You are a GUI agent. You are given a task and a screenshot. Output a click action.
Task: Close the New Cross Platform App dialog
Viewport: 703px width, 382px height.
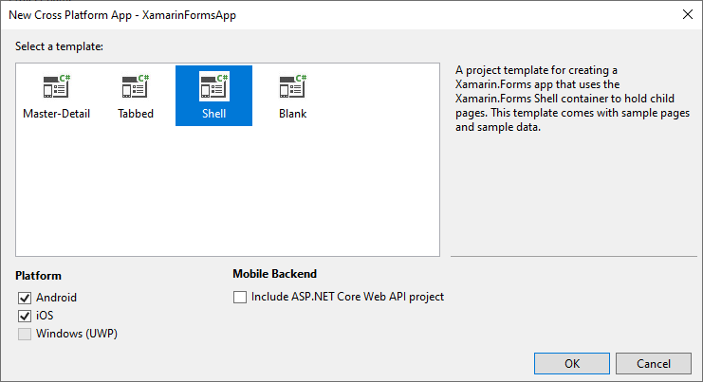(686, 14)
